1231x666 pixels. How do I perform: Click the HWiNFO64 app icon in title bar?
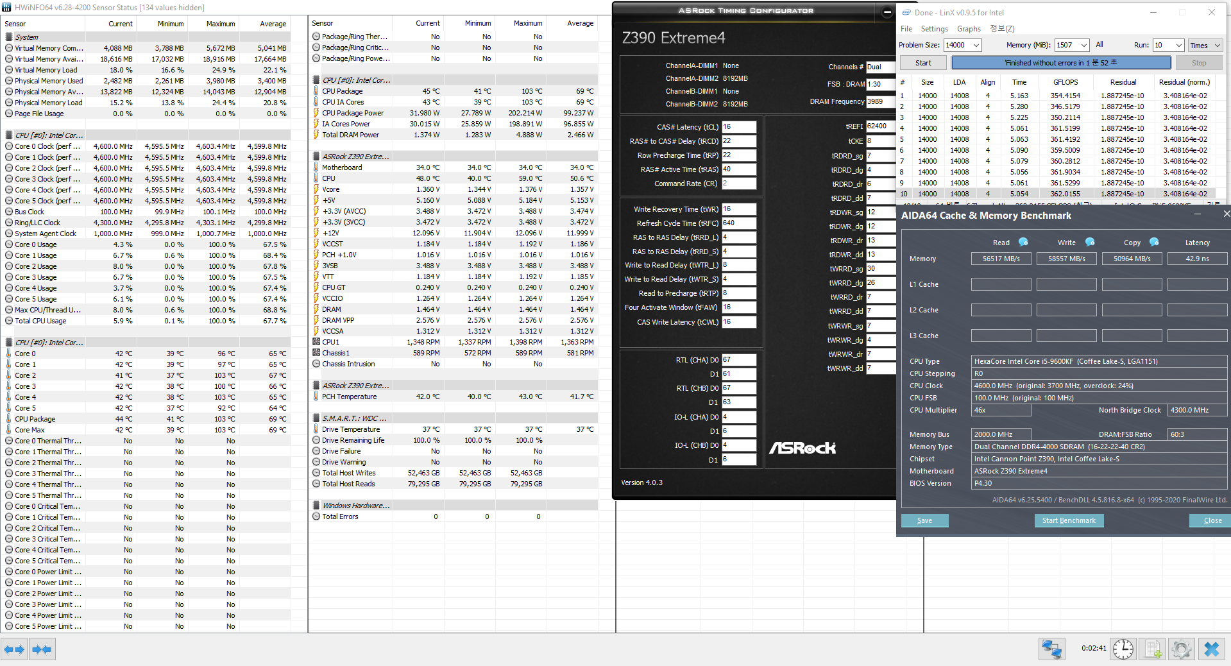(x=6, y=7)
